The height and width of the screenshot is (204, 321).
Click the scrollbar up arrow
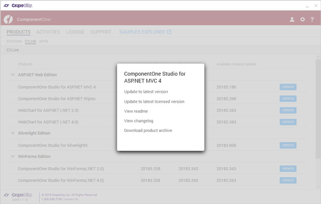pos(318,57)
